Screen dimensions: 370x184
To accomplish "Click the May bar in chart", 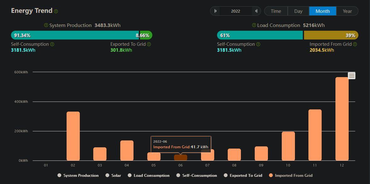I will point(154,157).
